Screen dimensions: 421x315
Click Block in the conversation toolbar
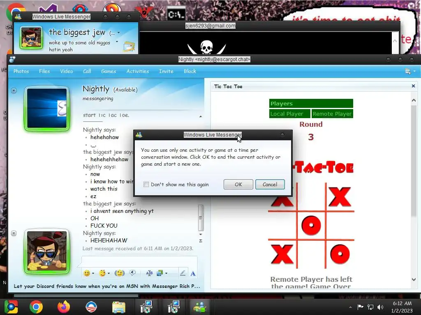190,71
